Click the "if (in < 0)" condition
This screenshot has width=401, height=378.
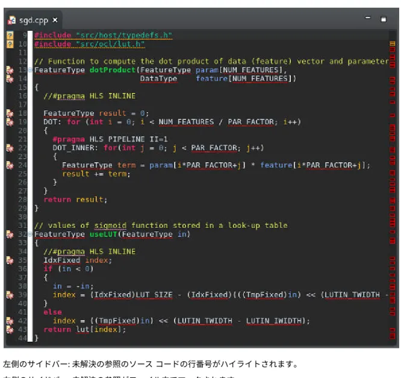click(69, 269)
